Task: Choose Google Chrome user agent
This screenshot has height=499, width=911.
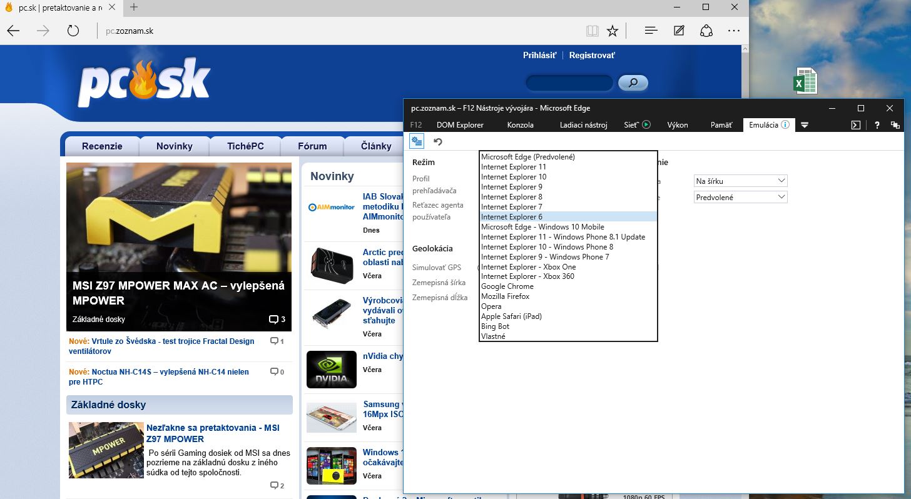Action: (x=568, y=286)
